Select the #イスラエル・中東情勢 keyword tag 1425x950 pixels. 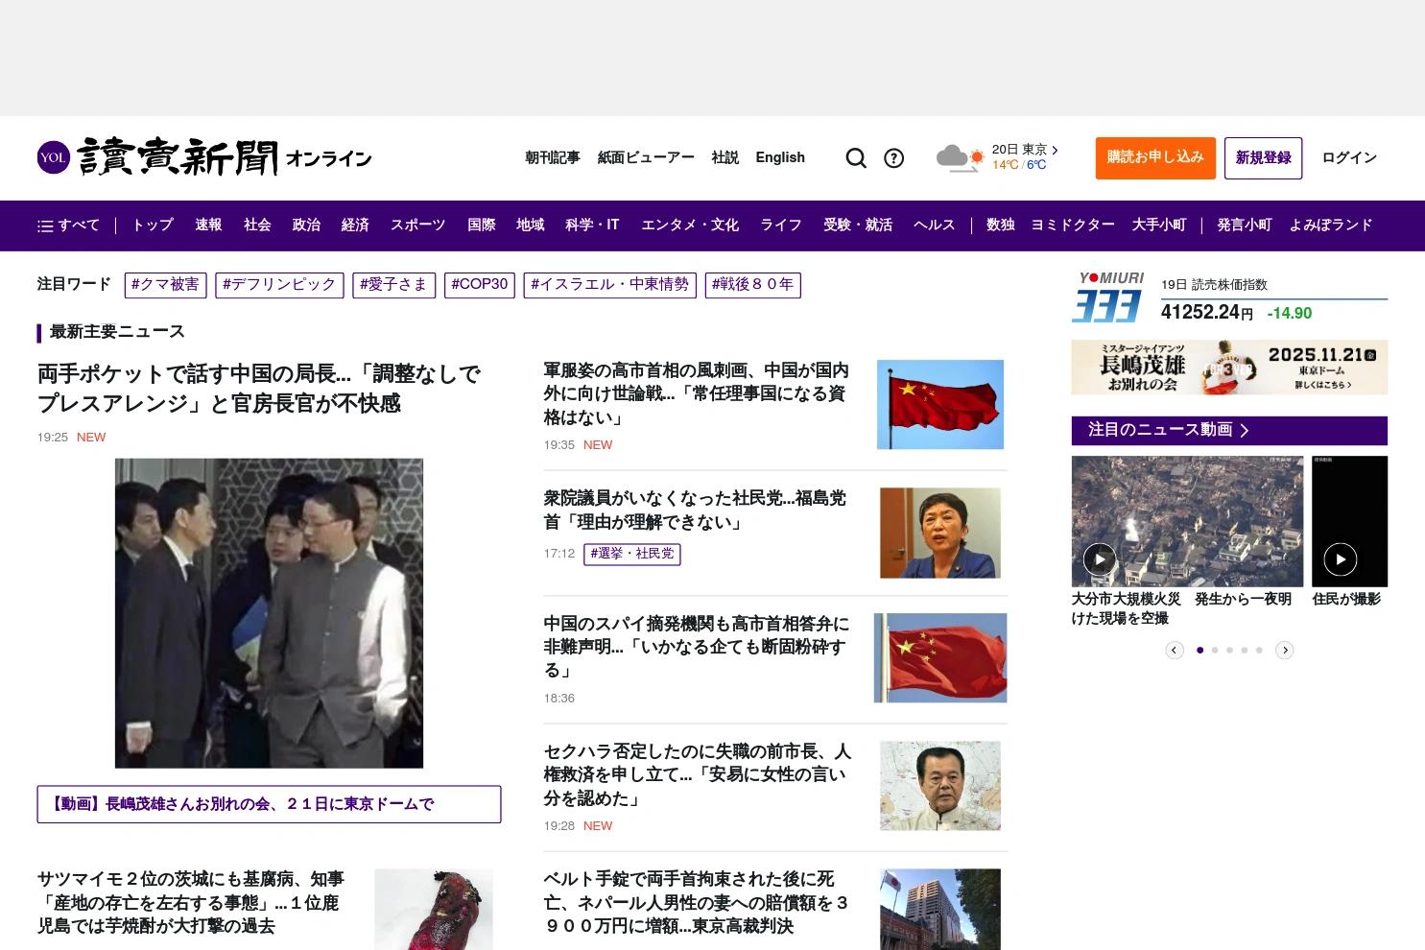610,285
